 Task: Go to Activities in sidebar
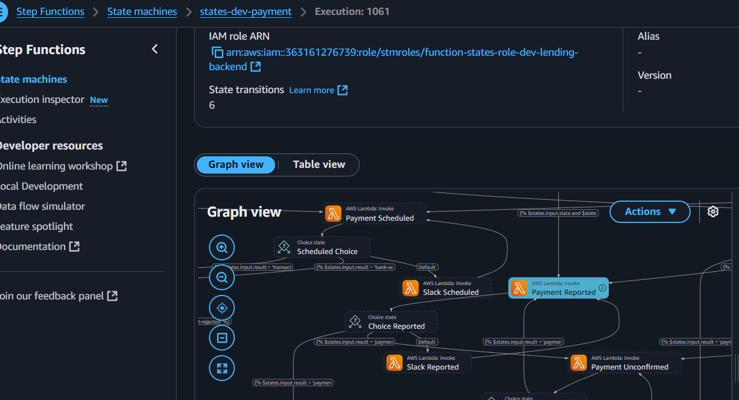click(x=18, y=120)
